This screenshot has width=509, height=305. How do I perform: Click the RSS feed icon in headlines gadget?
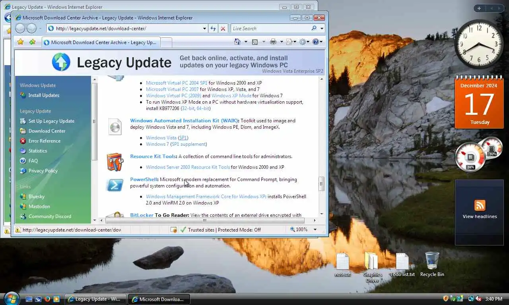480,205
